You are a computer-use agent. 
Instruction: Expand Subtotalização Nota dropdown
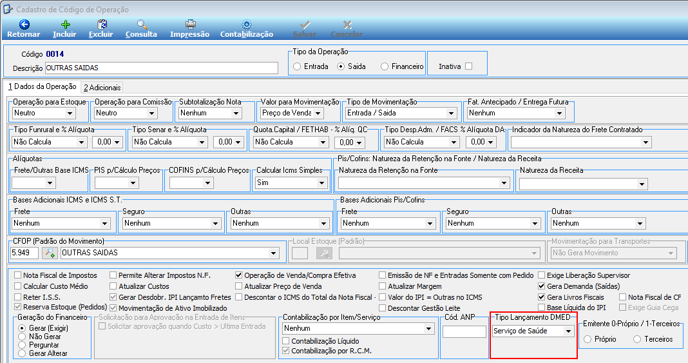[x=236, y=113]
